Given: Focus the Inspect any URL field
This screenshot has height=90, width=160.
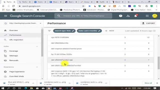Looking at the screenshot, I should pos(84,16).
